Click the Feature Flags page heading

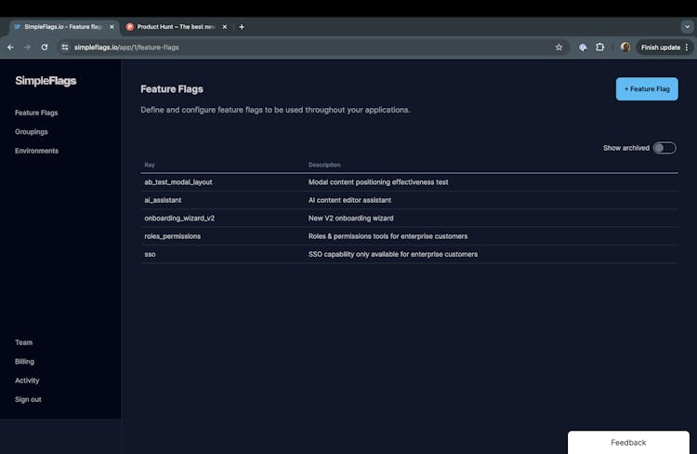coord(172,89)
